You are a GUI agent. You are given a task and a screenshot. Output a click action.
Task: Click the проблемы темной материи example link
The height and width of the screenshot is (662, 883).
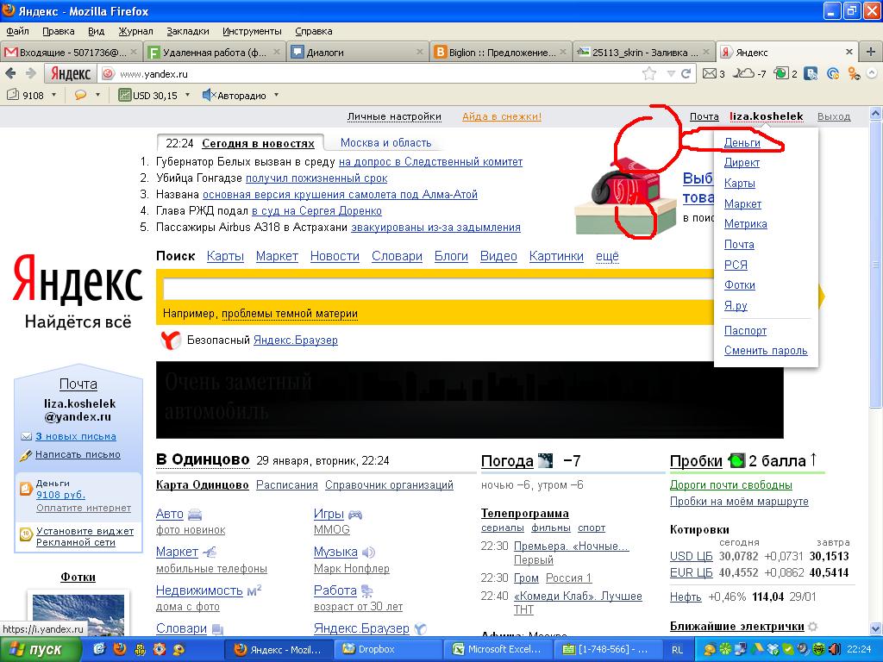(290, 314)
